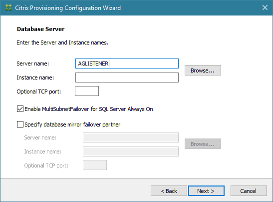Open Browse for the primary database server
Image resolution: width=273 pixels, height=202 pixels.
(x=203, y=70)
